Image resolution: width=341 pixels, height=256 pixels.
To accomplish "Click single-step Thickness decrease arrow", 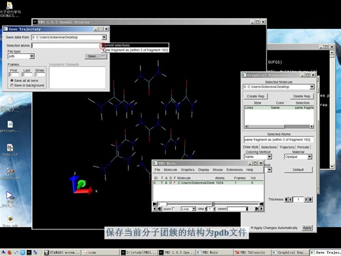I will (291, 200).
